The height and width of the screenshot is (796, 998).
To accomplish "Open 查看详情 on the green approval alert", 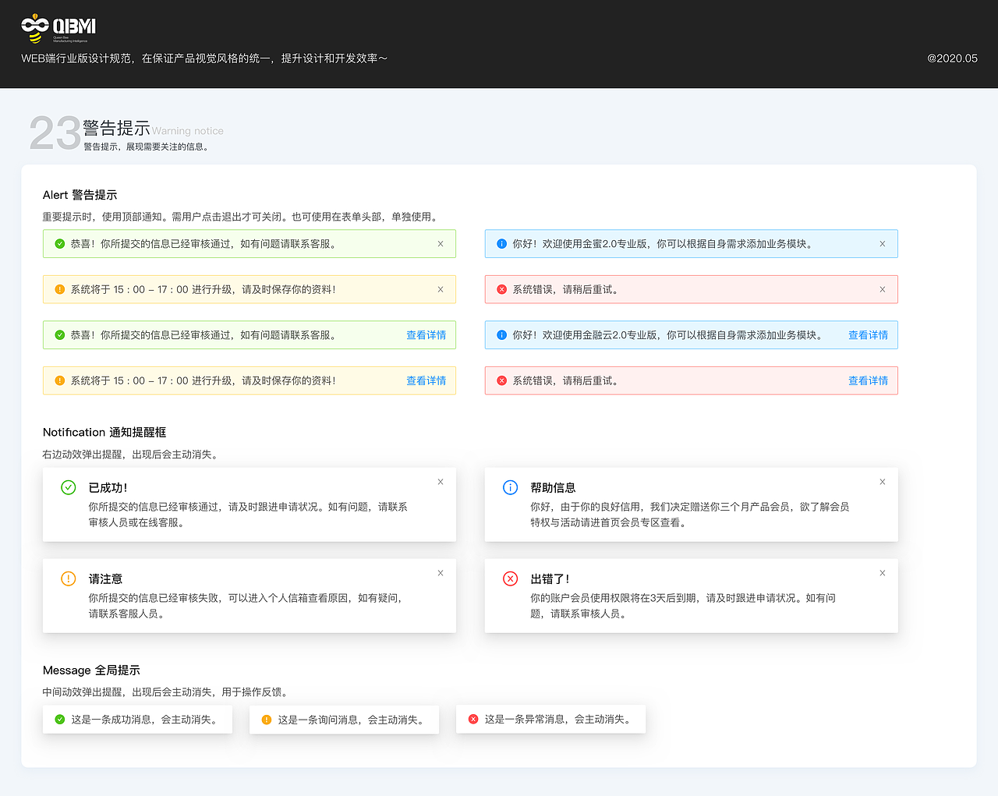I will (x=426, y=334).
